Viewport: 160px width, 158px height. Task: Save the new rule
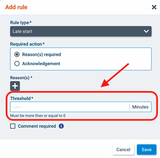[x=147, y=150]
